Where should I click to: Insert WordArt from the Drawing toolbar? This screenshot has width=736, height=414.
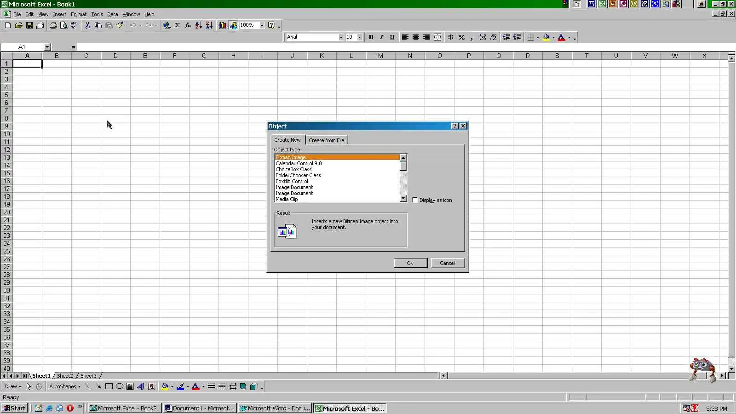(x=141, y=386)
